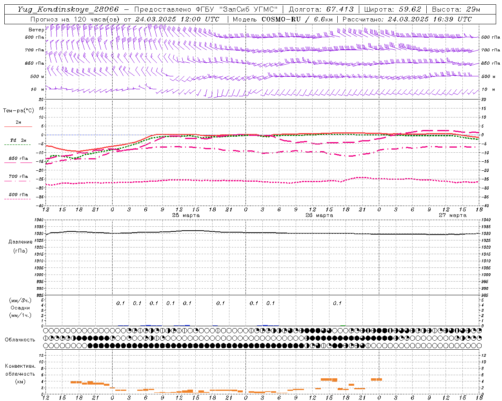The width and height of the screenshot is (502, 401).
Task: Click the model name COSMO-RU / 6.6км
Action: coord(297,19)
